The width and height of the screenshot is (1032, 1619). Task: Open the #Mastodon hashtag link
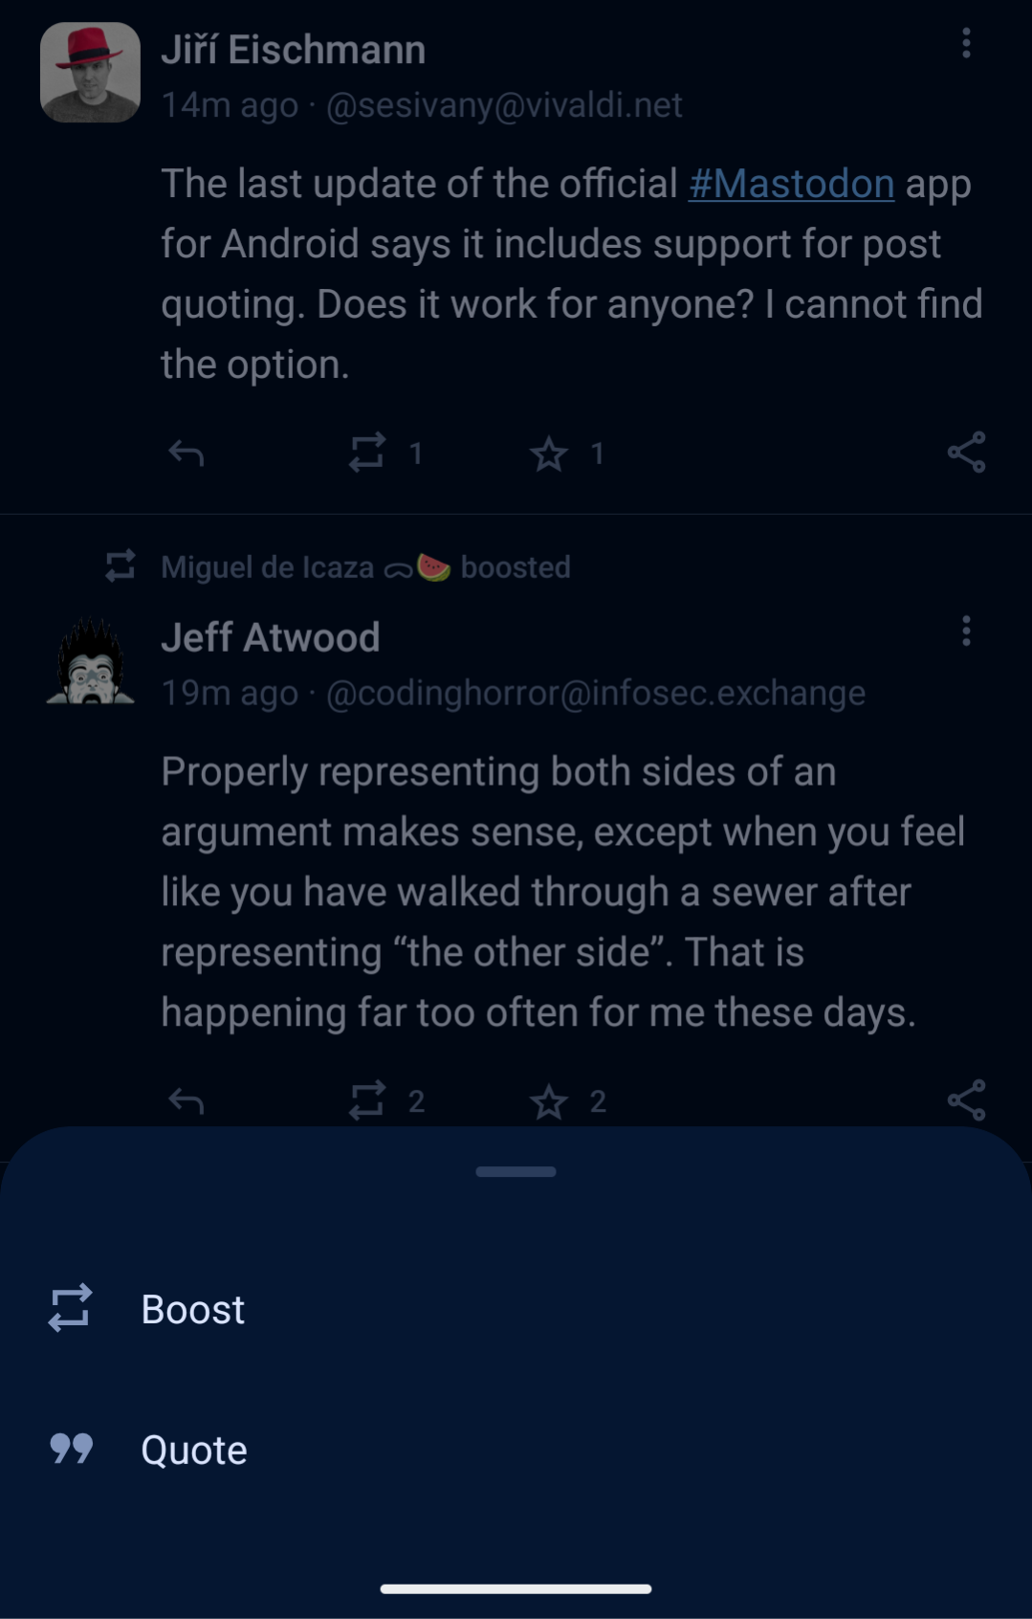(x=791, y=184)
